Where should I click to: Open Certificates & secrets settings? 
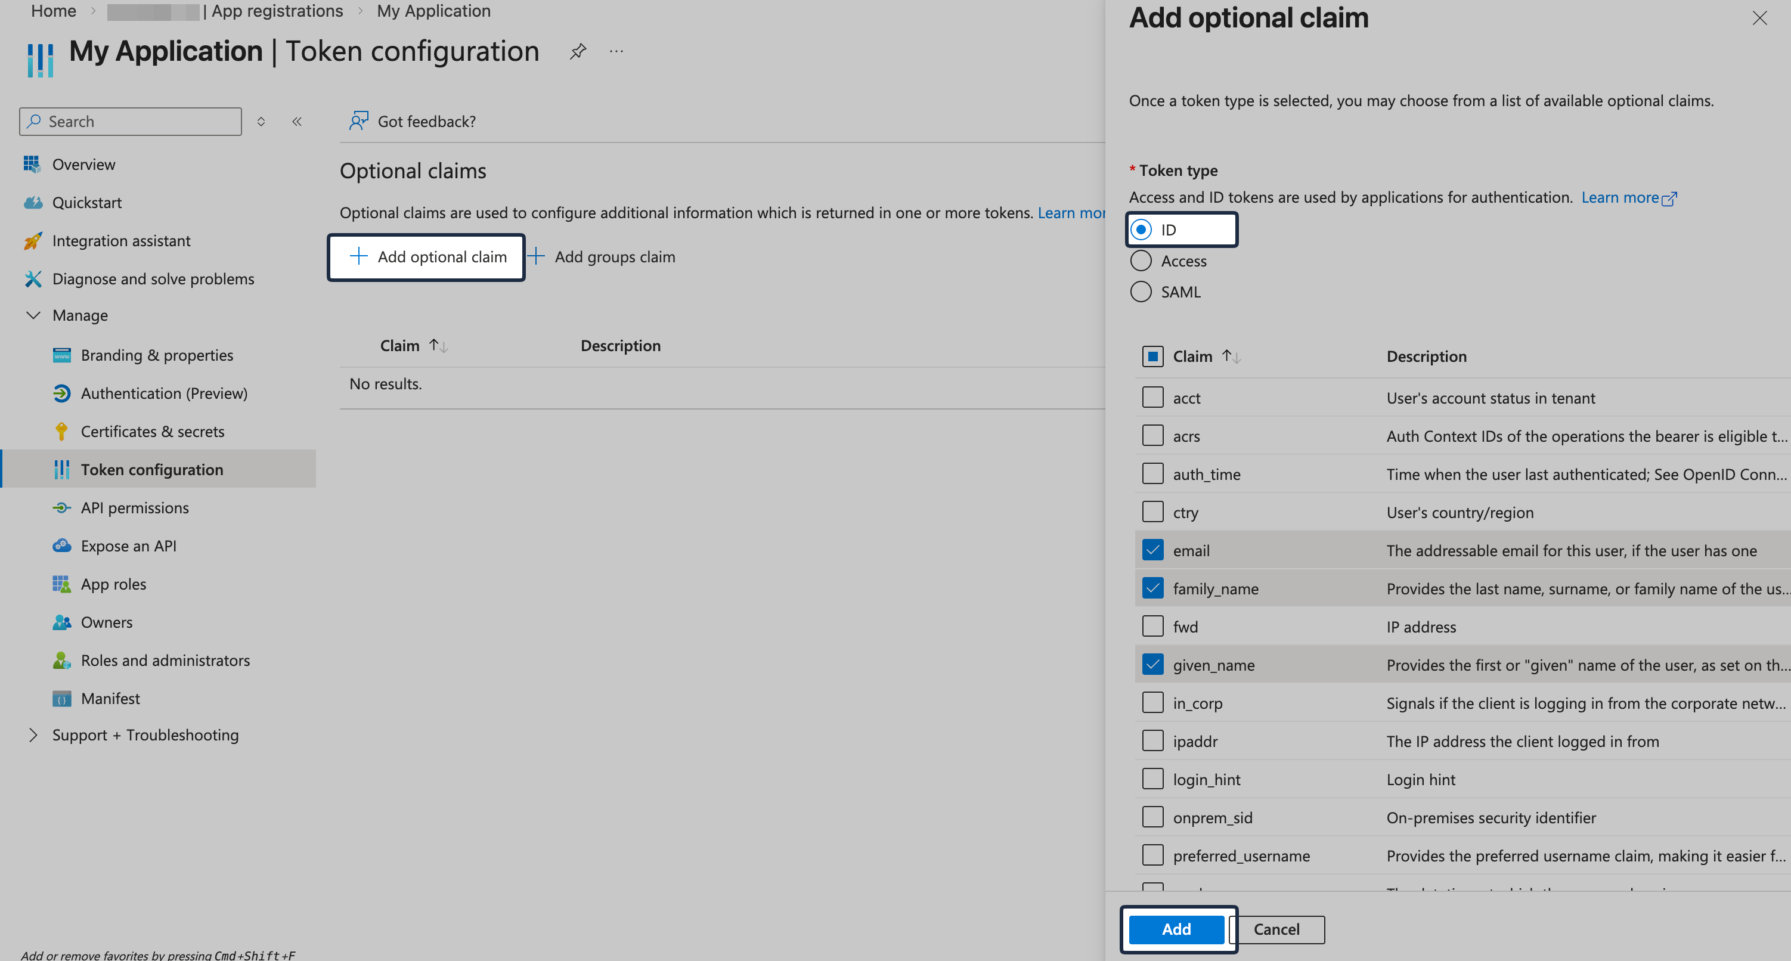pyautogui.click(x=153, y=431)
